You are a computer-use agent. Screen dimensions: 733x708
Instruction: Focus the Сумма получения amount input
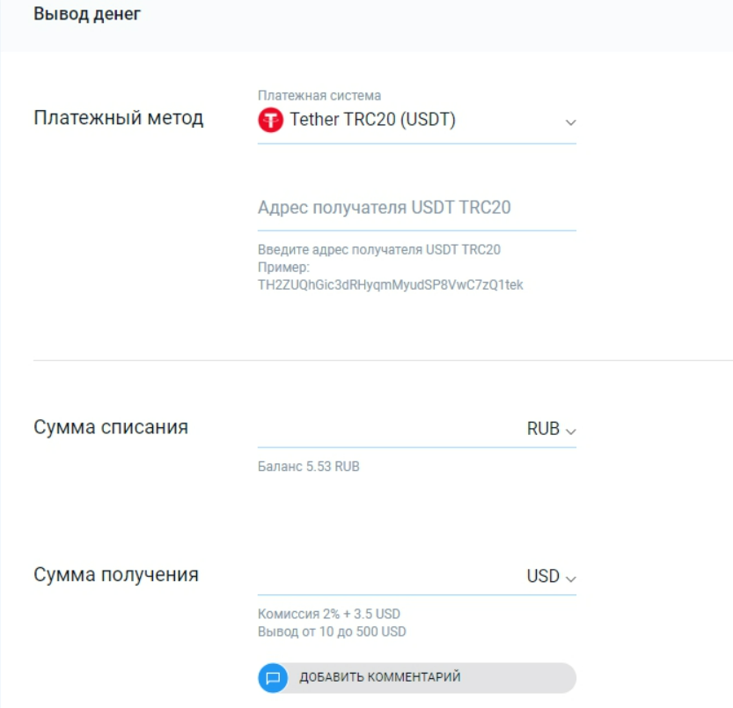pyautogui.click(x=387, y=577)
